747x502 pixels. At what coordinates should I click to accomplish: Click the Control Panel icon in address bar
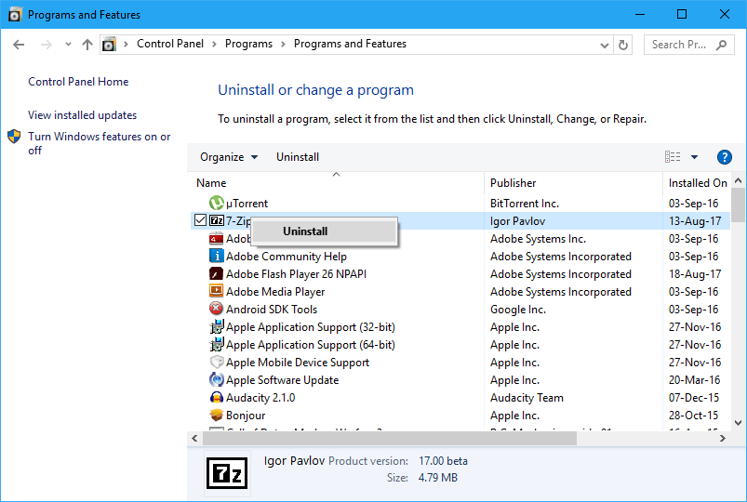click(x=109, y=45)
